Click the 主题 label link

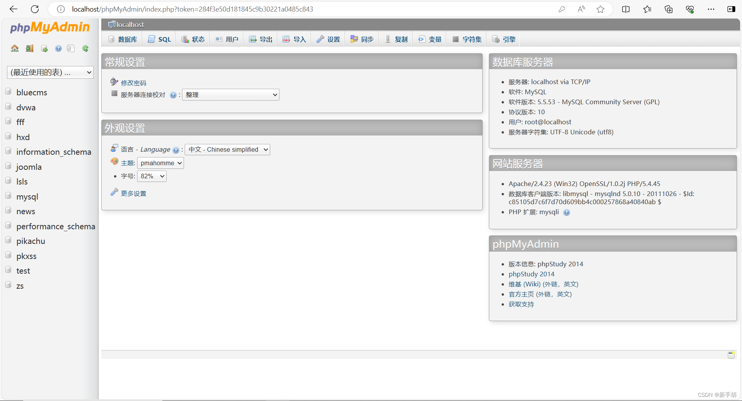127,163
